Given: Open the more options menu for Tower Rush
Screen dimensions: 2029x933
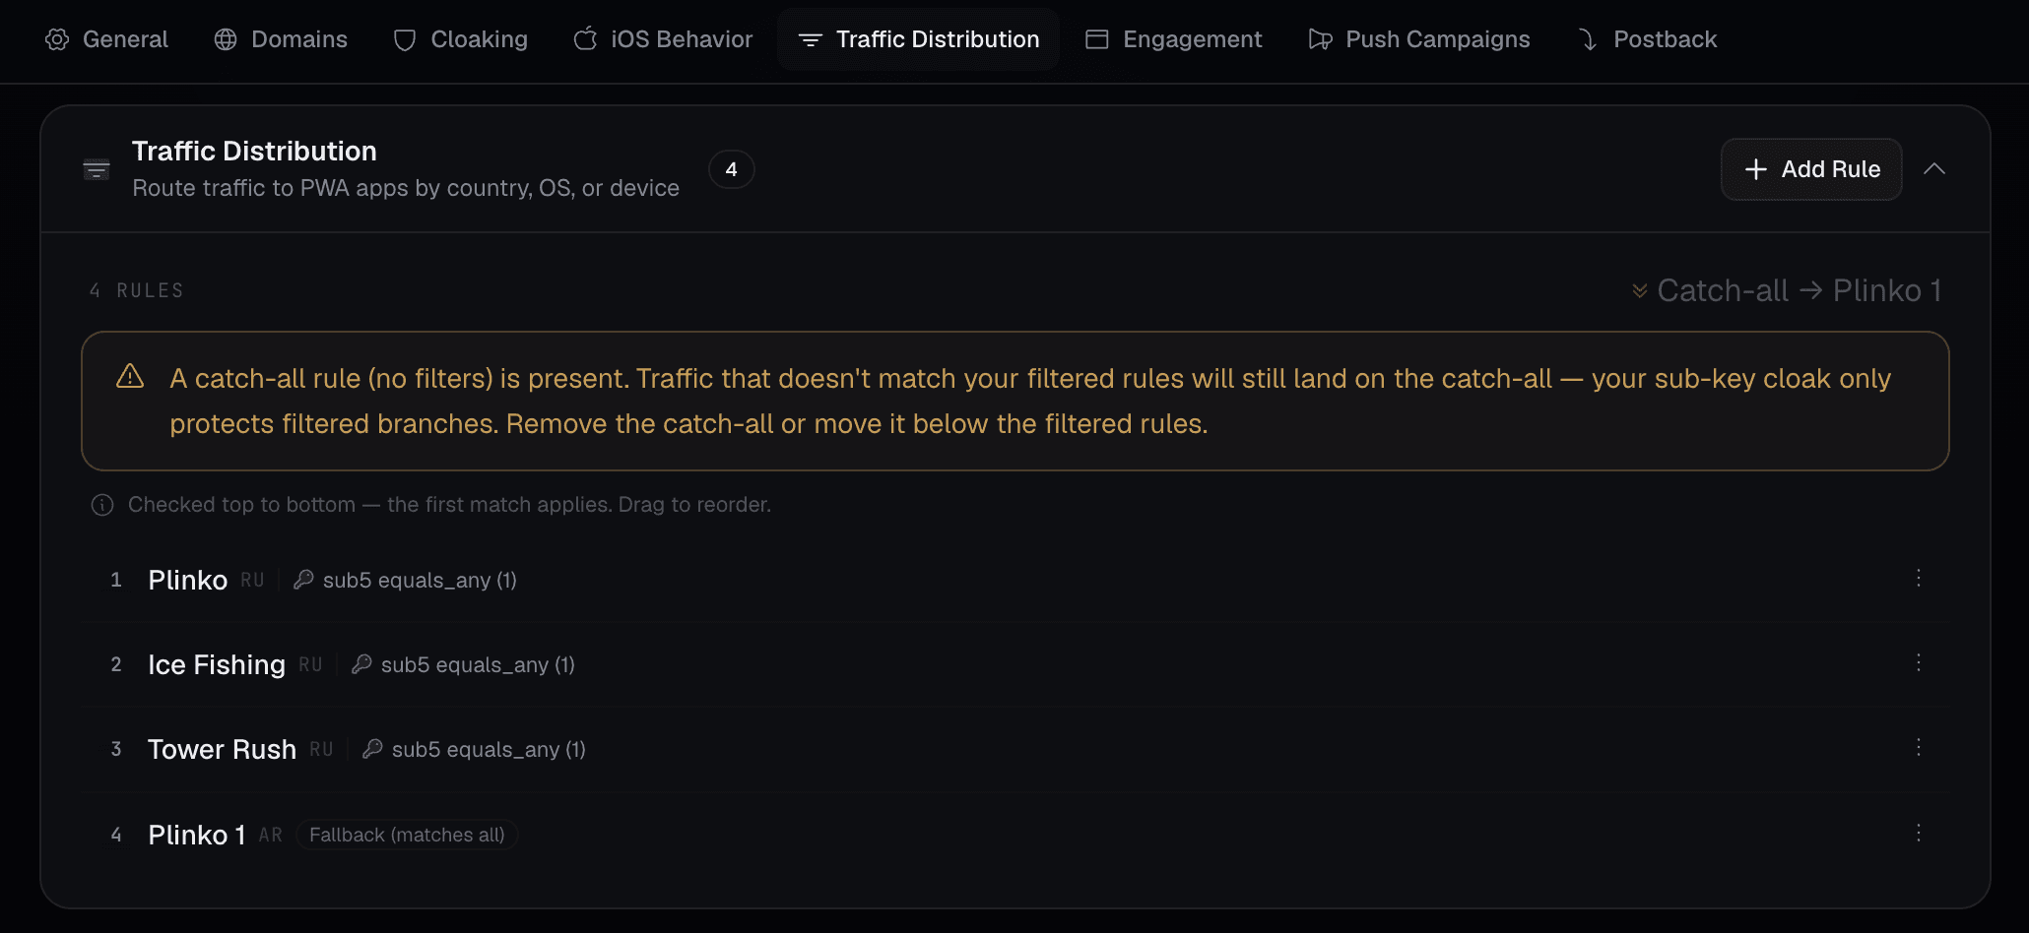Looking at the screenshot, I should (x=1919, y=748).
